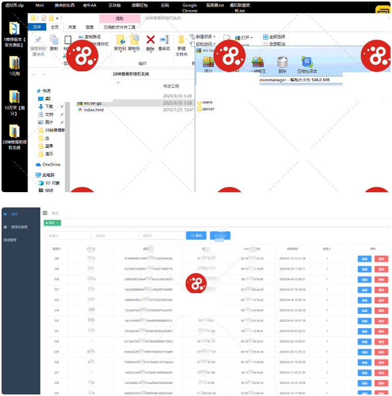Select 蓝果 folder in navigation tree
The image size is (392, 396).
click(x=46, y=146)
